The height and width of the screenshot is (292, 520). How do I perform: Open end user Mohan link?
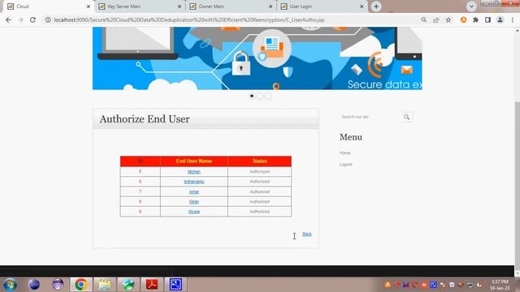194,171
